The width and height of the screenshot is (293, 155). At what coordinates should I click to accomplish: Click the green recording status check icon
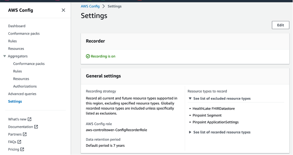(88, 56)
